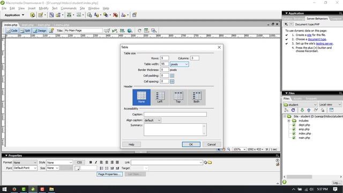The width and height of the screenshot is (343, 193).
Task: Click the Summary text area
Action: pyautogui.click(x=175, y=130)
